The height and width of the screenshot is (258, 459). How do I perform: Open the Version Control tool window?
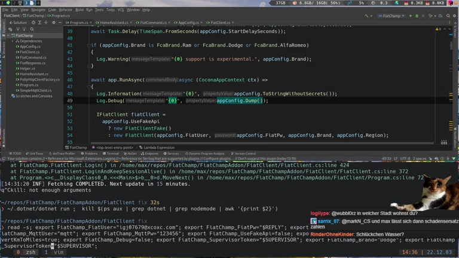click(x=243, y=153)
